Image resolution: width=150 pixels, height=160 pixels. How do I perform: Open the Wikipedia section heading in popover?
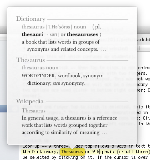coord(30,101)
